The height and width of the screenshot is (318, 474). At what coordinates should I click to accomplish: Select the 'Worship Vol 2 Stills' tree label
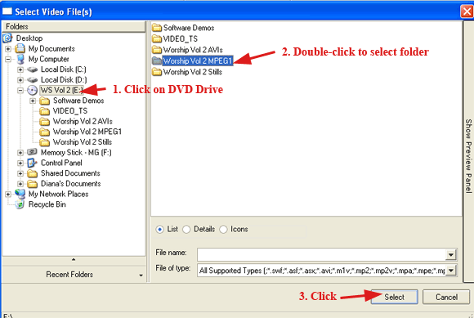coord(83,141)
